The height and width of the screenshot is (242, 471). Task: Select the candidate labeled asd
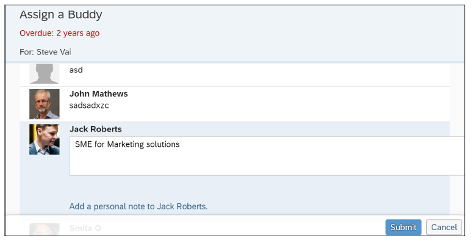pos(76,70)
